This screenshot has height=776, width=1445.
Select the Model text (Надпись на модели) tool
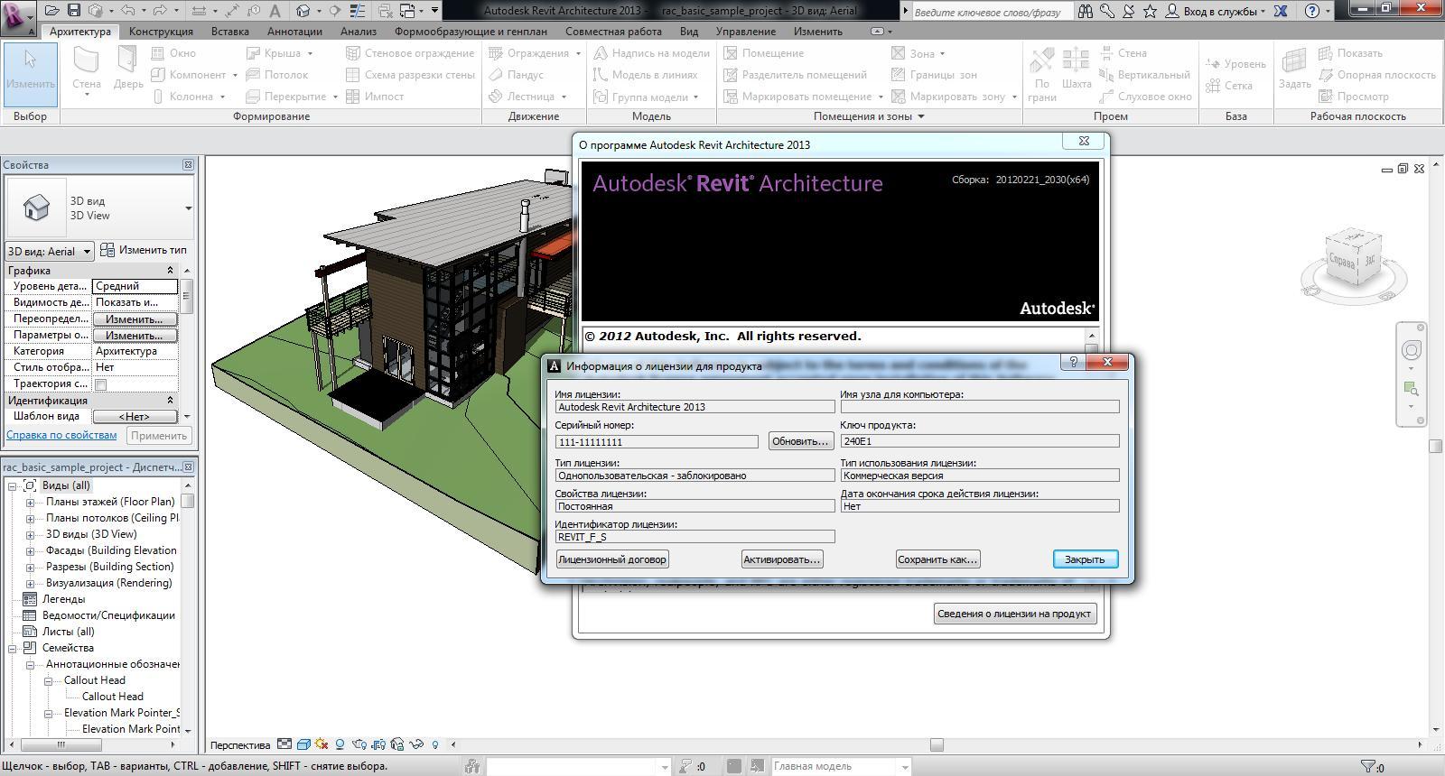(651, 53)
